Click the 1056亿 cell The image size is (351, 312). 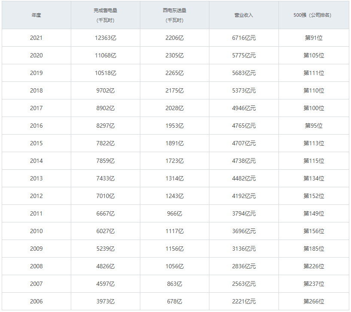175,266
